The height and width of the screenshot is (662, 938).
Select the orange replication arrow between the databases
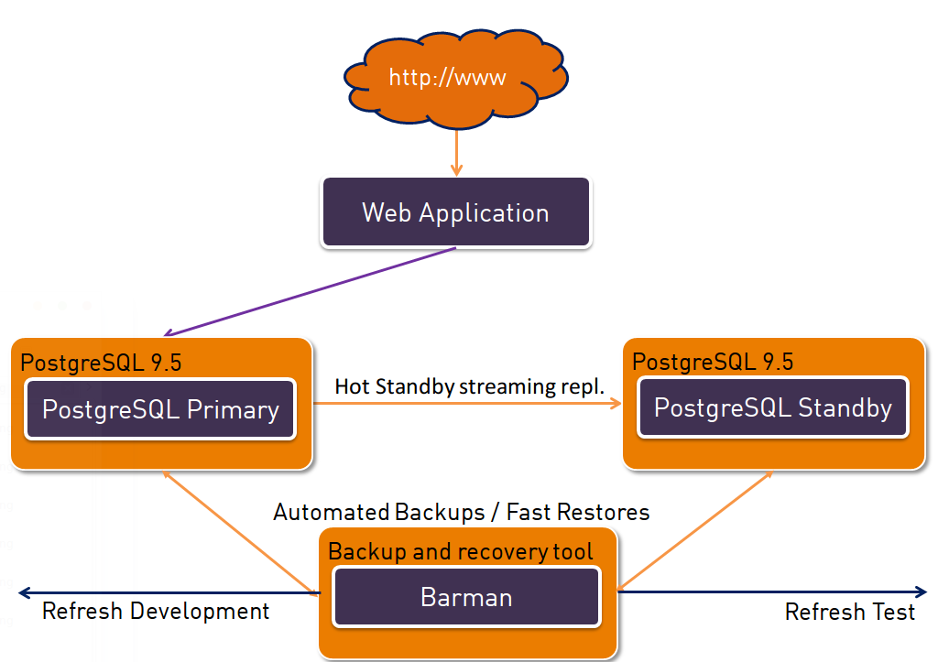click(x=467, y=403)
